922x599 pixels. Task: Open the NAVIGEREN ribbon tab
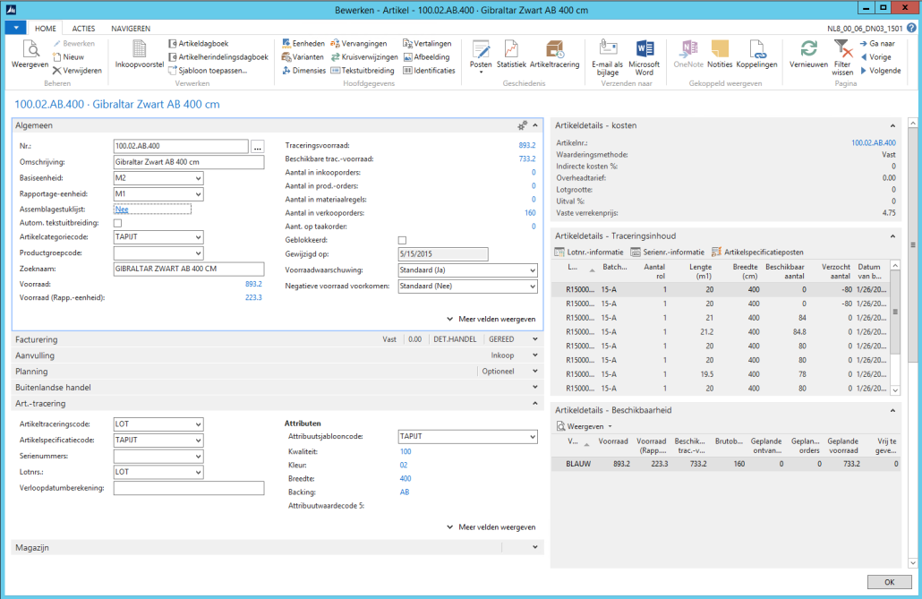131,29
